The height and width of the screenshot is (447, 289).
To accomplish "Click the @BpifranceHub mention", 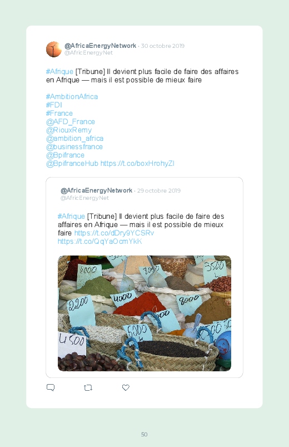I will 72,163.
